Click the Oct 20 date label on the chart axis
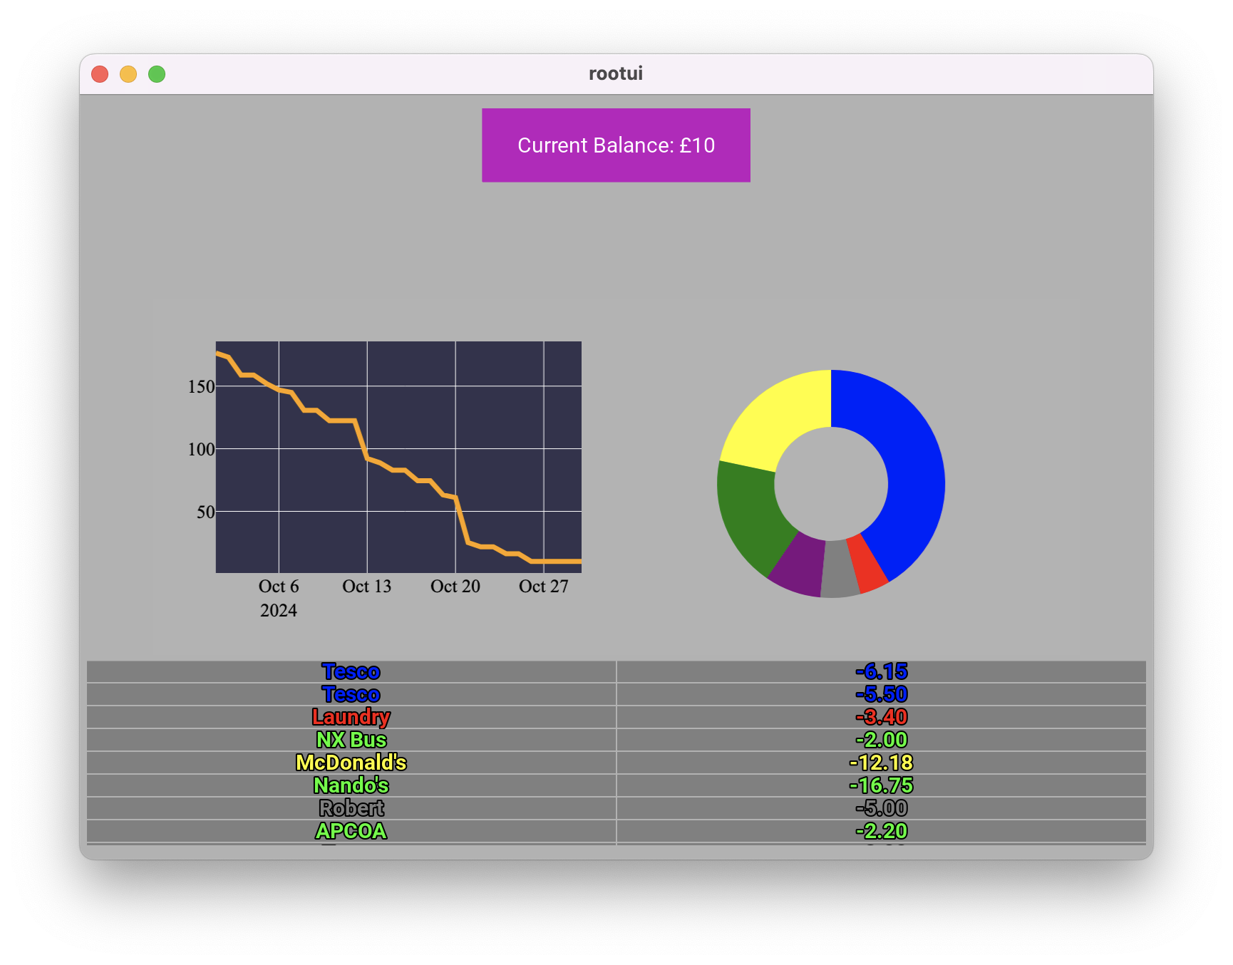The image size is (1233, 965). 455,587
